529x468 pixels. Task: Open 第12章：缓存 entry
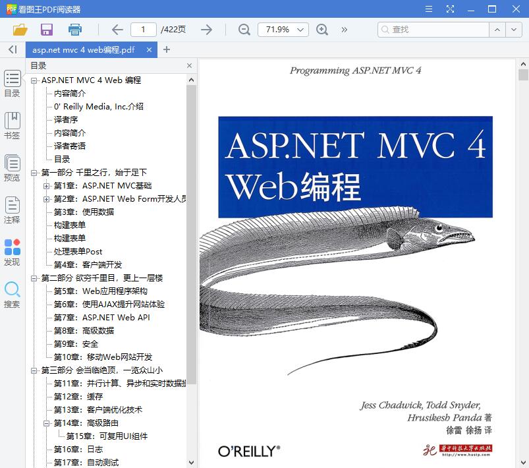pos(78,397)
